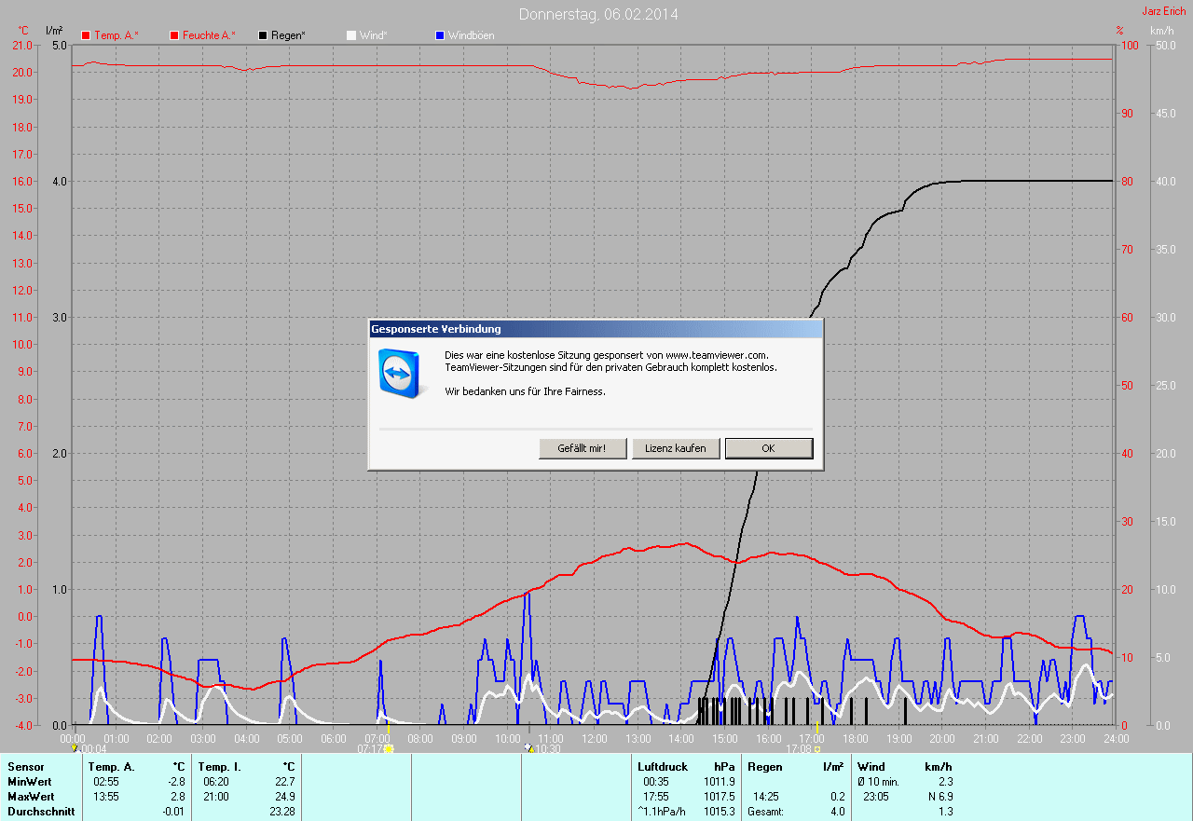Click the sunrise marker at 07:17
This screenshot has width=1193, height=821.
pos(389,747)
